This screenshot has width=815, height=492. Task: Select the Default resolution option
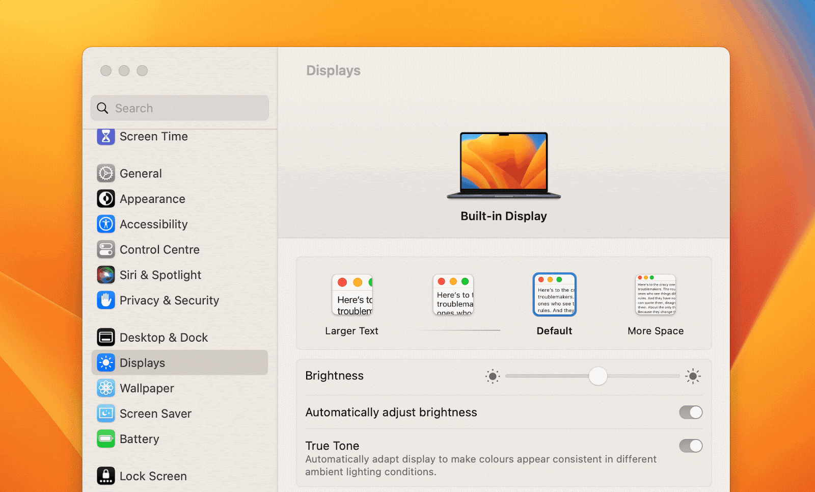pyautogui.click(x=554, y=305)
